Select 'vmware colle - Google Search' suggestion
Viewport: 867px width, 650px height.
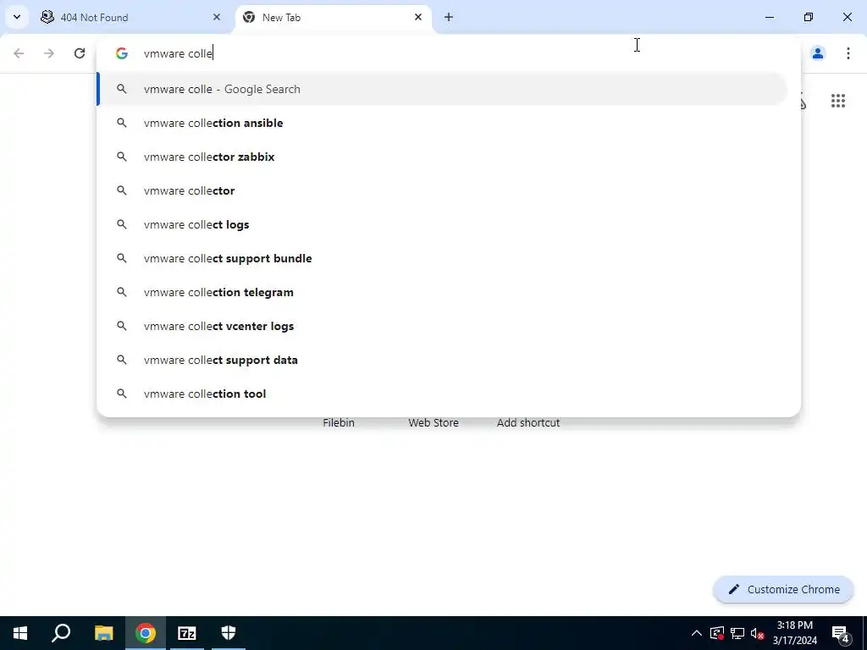442,89
